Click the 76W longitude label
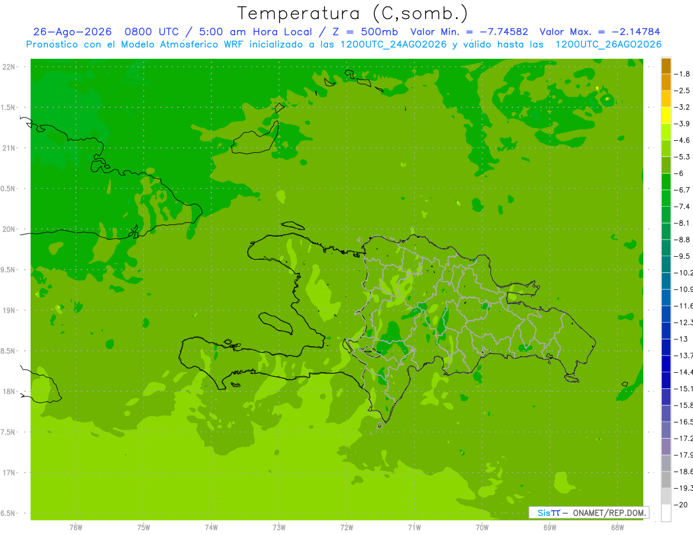This screenshot has width=693, height=535. coord(76,527)
